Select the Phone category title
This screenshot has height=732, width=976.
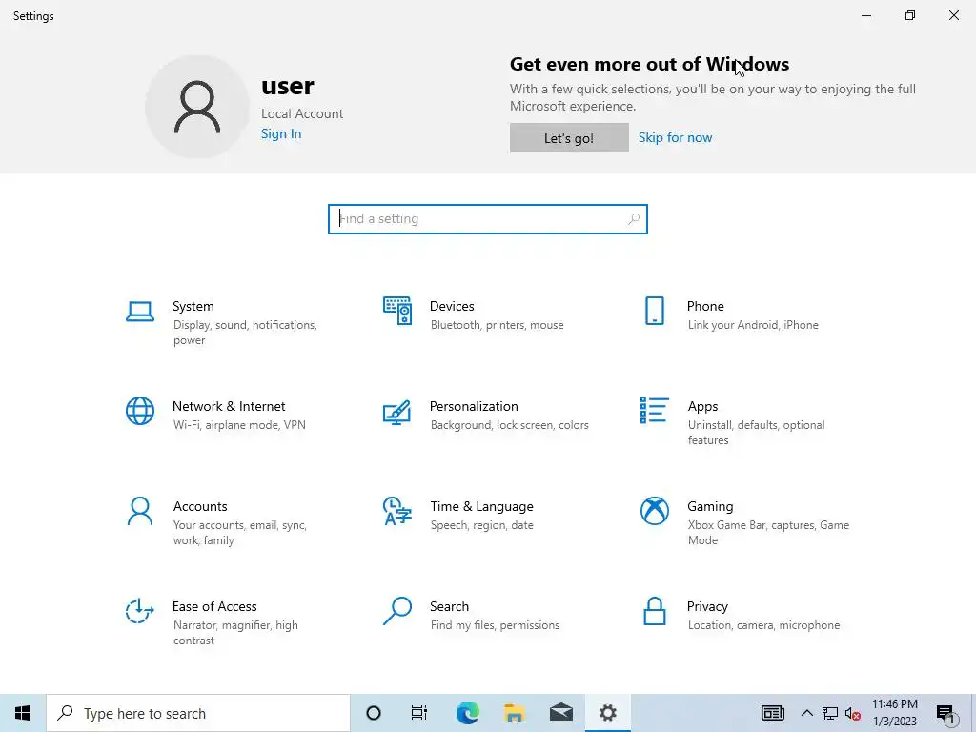pyautogui.click(x=705, y=306)
